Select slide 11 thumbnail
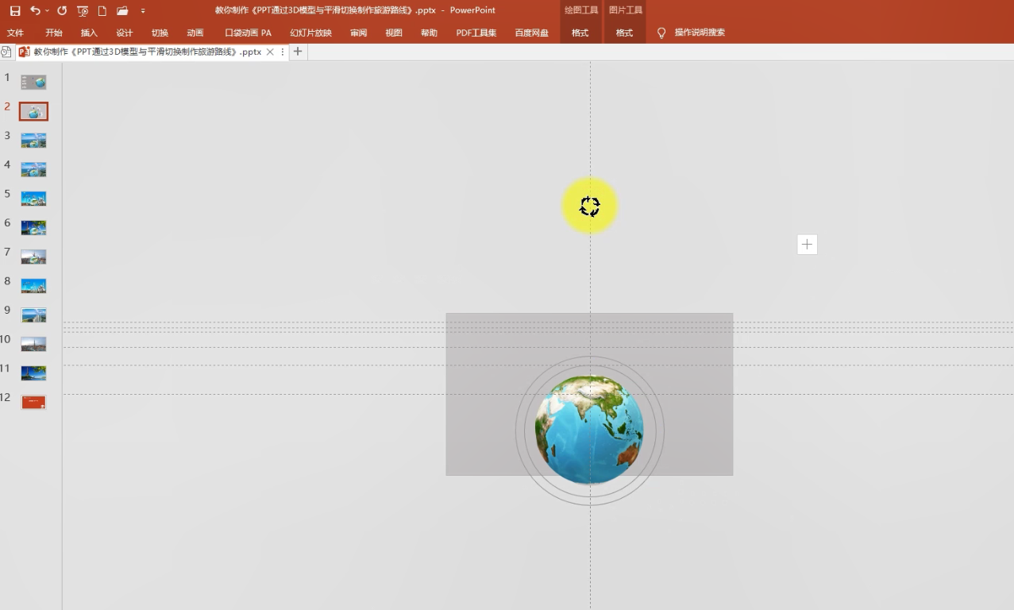Image resolution: width=1014 pixels, height=610 pixels. pyautogui.click(x=33, y=373)
